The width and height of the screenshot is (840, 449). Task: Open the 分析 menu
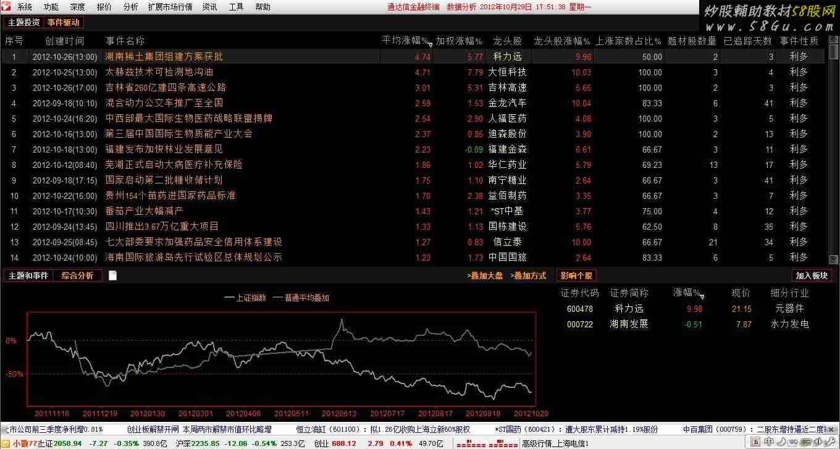click(x=131, y=7)
